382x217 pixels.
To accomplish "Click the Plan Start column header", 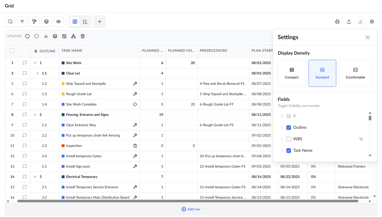I will 262,51.
